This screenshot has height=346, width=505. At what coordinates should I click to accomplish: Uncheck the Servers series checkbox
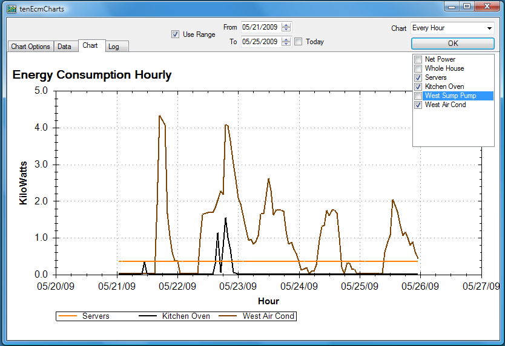point(418,77)
